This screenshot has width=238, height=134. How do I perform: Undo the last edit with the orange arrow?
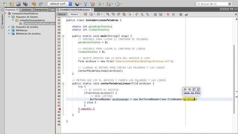[34, 4]
